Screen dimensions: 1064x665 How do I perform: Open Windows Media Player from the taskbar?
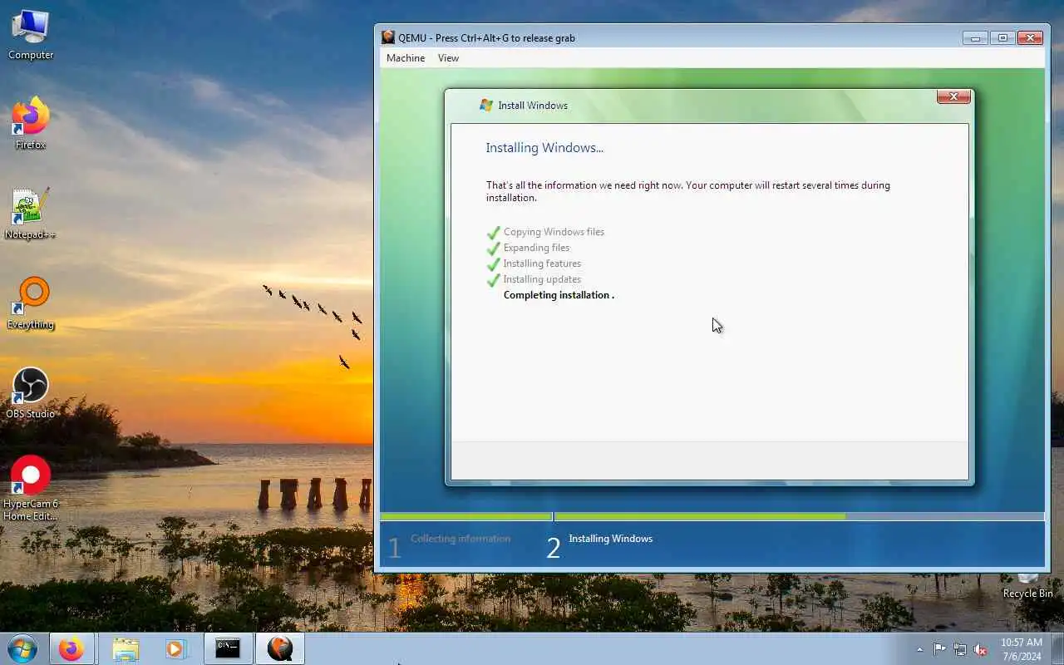pyautogui.click(x=175, y=648)
